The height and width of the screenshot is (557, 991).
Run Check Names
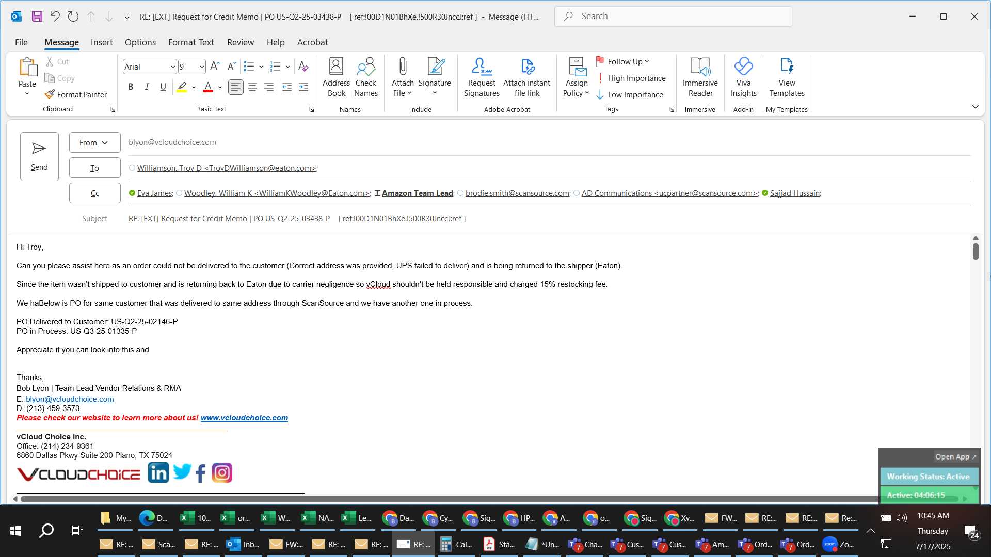coord(366,77)
